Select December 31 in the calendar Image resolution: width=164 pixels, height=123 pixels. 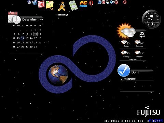tap(36, 47)
